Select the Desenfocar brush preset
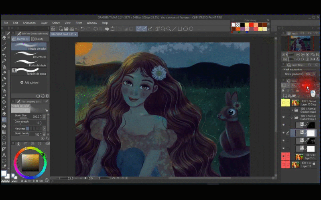 tap(30, 55)
